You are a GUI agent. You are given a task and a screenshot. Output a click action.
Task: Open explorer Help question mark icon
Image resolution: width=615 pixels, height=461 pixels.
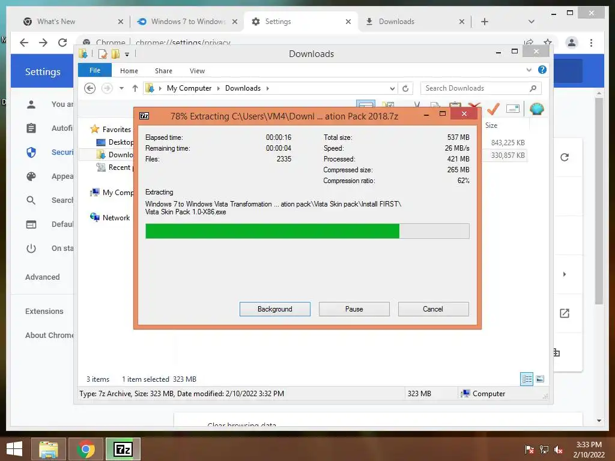tap(542, 70)
